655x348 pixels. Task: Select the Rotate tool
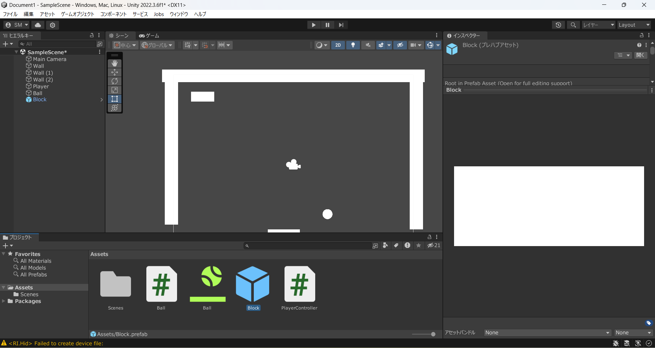pyautogui.click(x=115, y=81)
